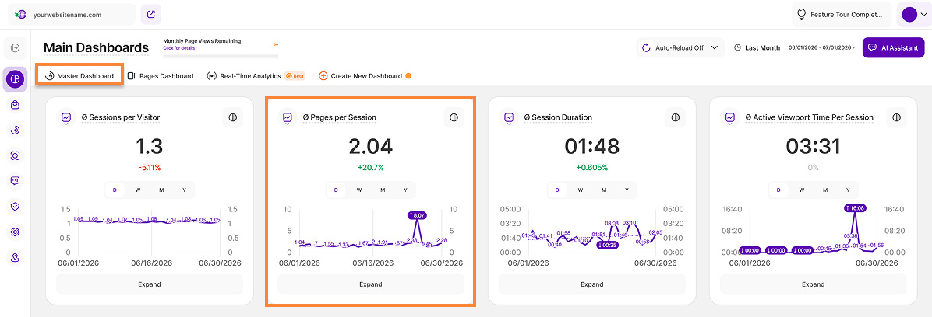Switch to Real-Time Analytics tab
The width and height of the screenshot is (932, 317).
(255, 76)
